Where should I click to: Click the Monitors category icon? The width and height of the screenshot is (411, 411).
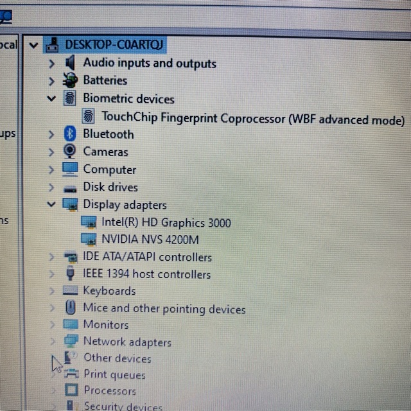71,324
